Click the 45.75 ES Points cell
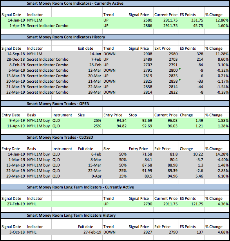This screenshot has height=241, width=230. pyautogui.click(x=198, y=26)
